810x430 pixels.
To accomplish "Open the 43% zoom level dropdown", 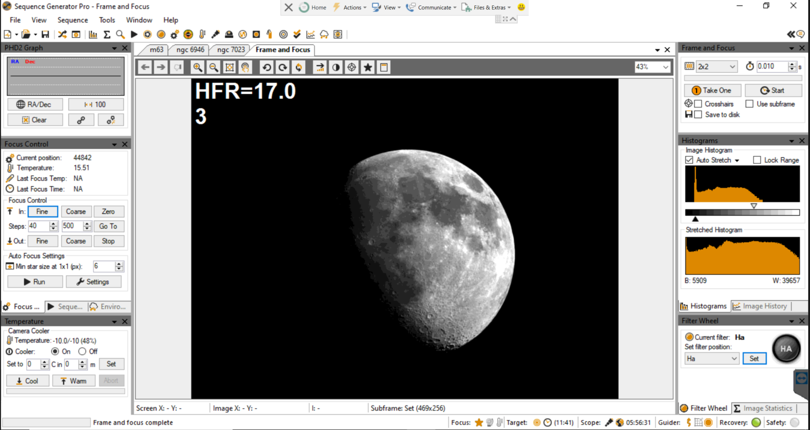I will click(x=652, y=67).
